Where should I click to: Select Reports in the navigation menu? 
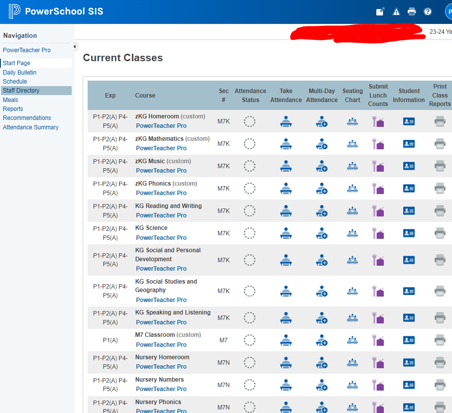pyautogui.click(x=13, y=108)
